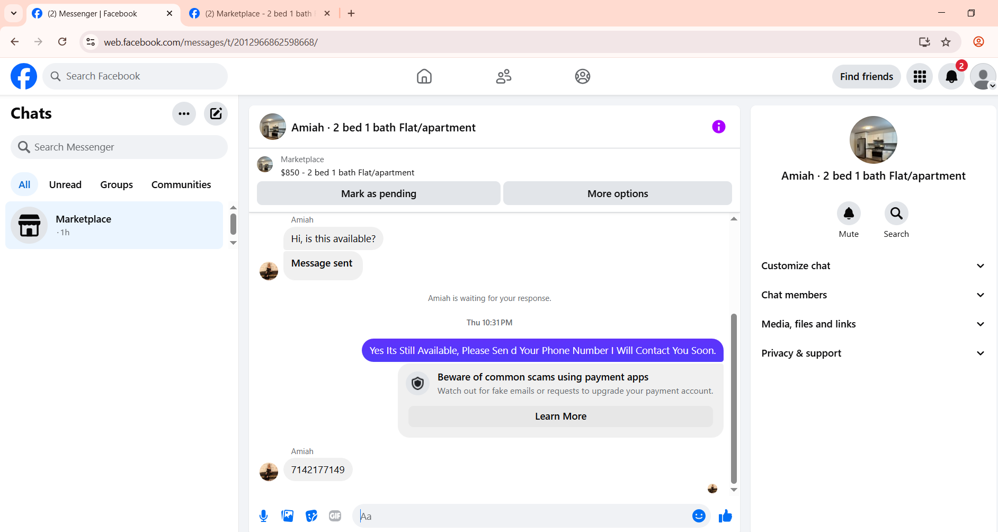This screenshot has width=998, height=532.
Task: Open the account profile avatar menu
Action: click(983, 77)
